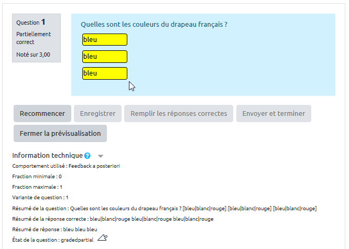Click the 'Fraction minimale : 0' line
Screen dimensions: 349x249
[37, 177]
